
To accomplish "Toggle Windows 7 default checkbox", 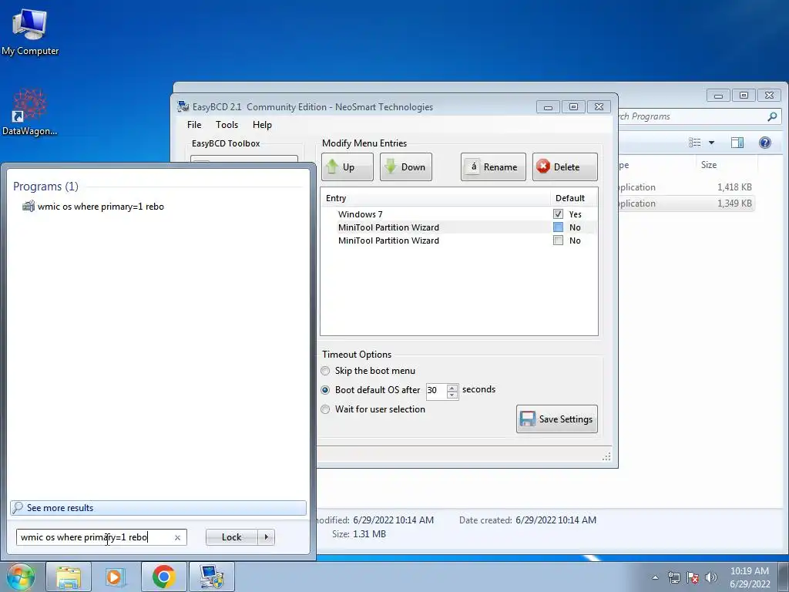I will [558, 214].
